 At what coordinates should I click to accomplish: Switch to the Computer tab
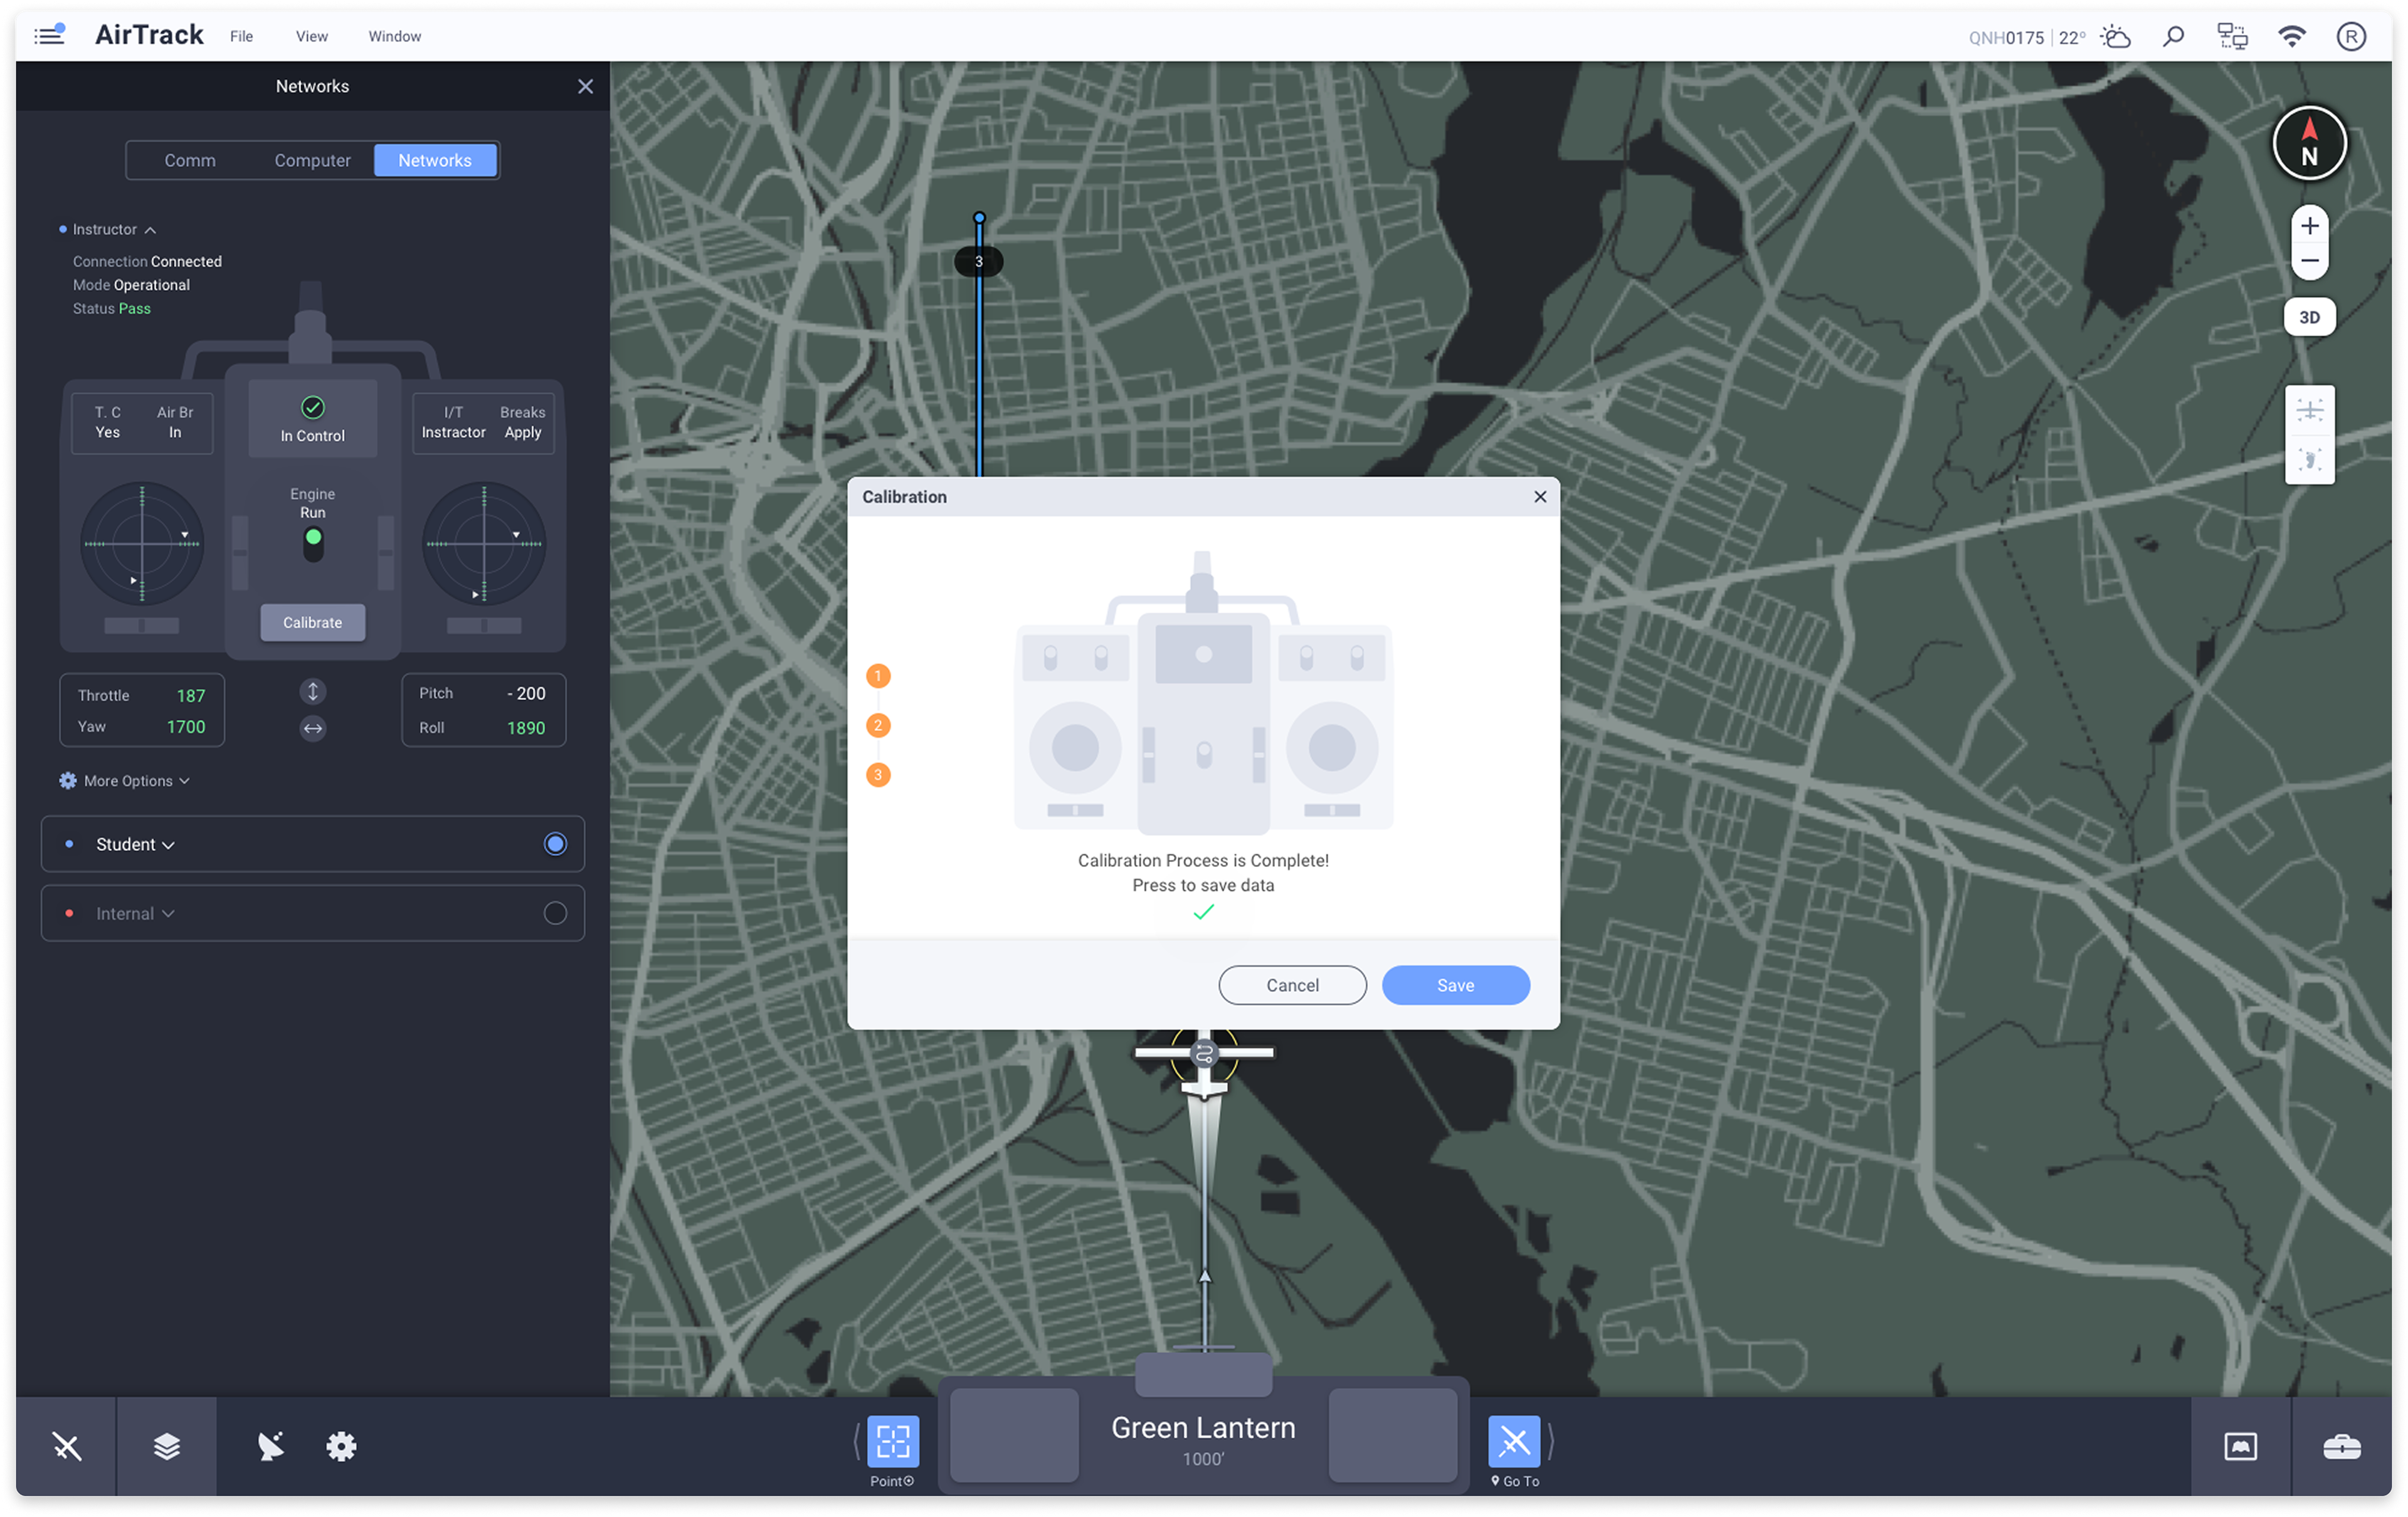tap(312, 160)
